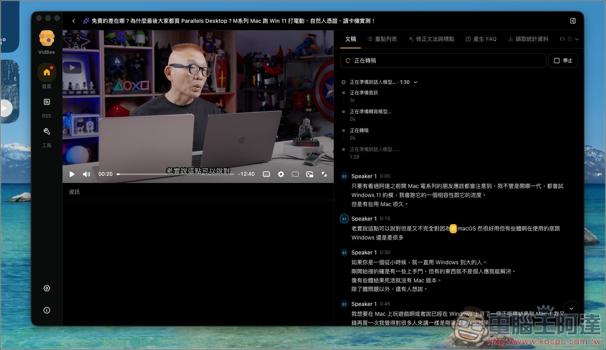The height and width of the screenshot is (350, 606).
Task: Click the Speaker 1 avatar at 0:30
Action: click(x=344, y=253)
